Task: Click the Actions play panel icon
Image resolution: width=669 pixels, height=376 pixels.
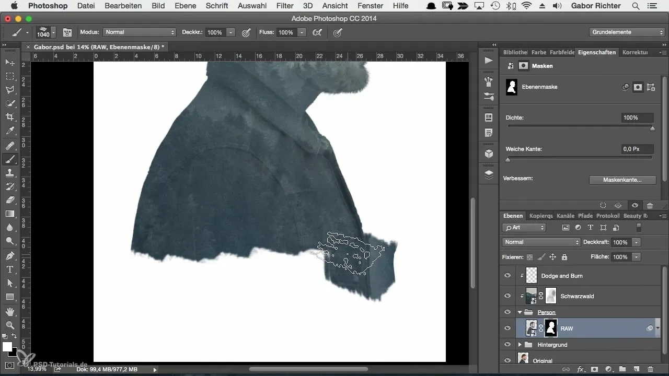Action: click(x=489, y=61)
